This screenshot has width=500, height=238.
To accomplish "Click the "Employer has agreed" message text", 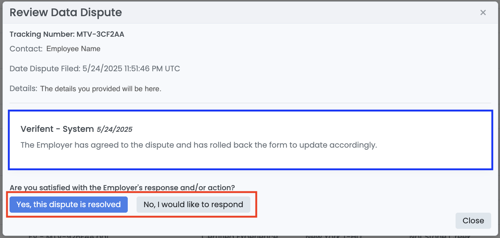I will [199, 145].
